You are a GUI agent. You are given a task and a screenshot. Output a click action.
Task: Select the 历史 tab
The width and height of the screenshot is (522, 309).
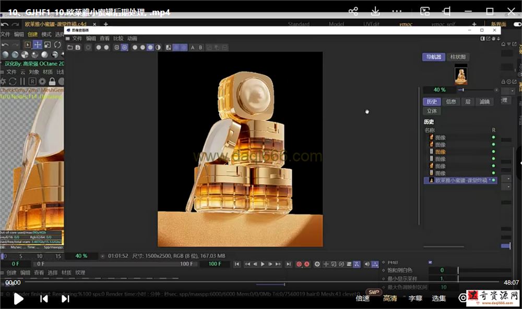(x=432, y=102)
